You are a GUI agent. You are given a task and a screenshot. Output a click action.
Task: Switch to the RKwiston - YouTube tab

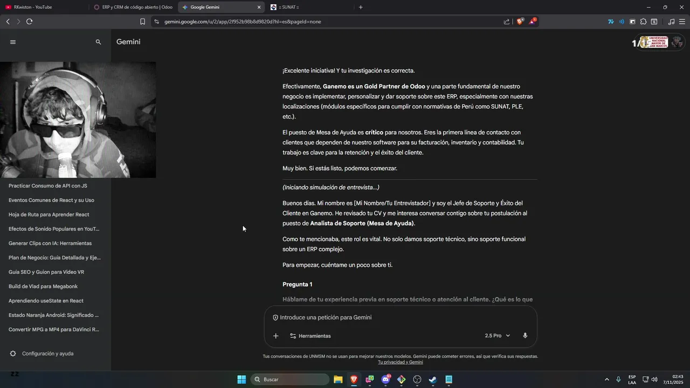[44, 7]
